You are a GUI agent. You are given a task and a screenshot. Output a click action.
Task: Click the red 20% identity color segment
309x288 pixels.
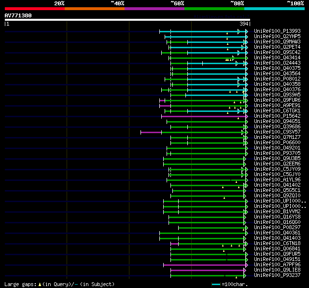35,9
